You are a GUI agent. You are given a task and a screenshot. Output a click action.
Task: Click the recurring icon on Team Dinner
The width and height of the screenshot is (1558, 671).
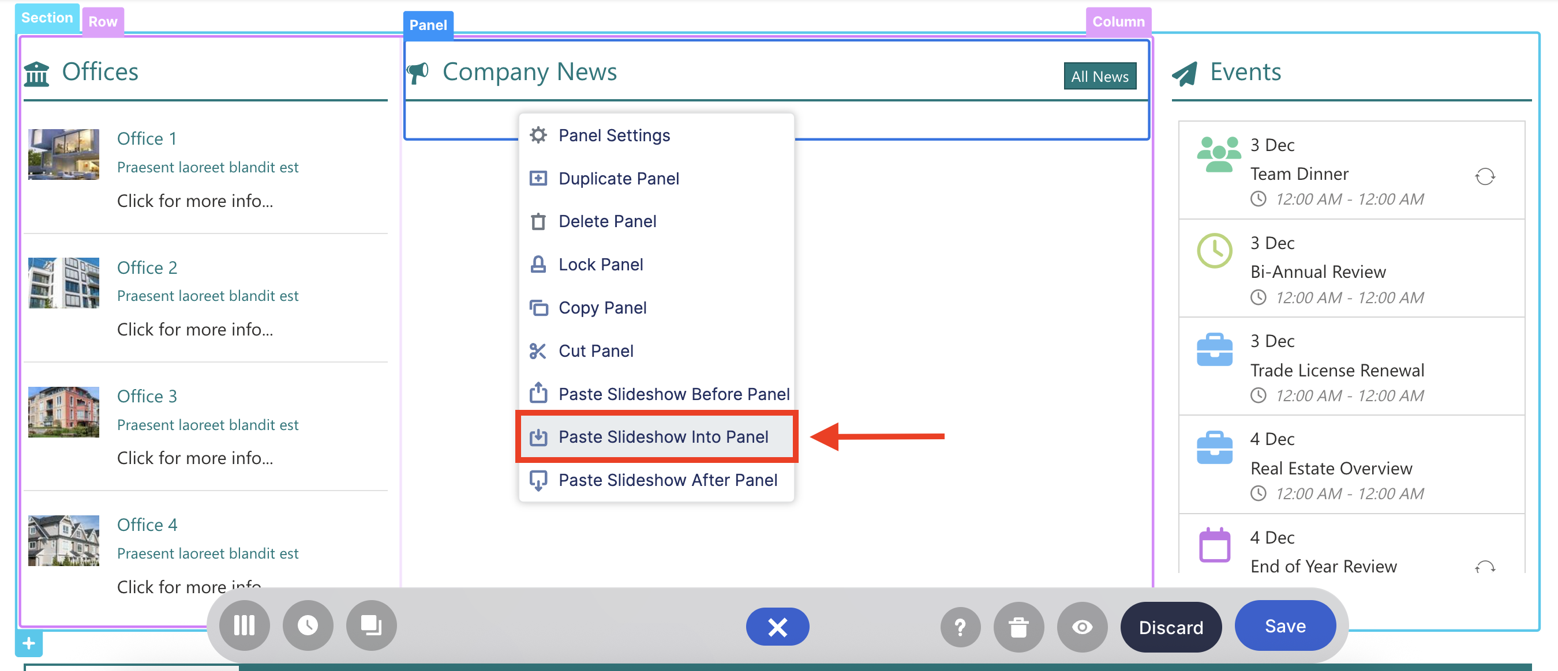click(x=1484, y=176)
